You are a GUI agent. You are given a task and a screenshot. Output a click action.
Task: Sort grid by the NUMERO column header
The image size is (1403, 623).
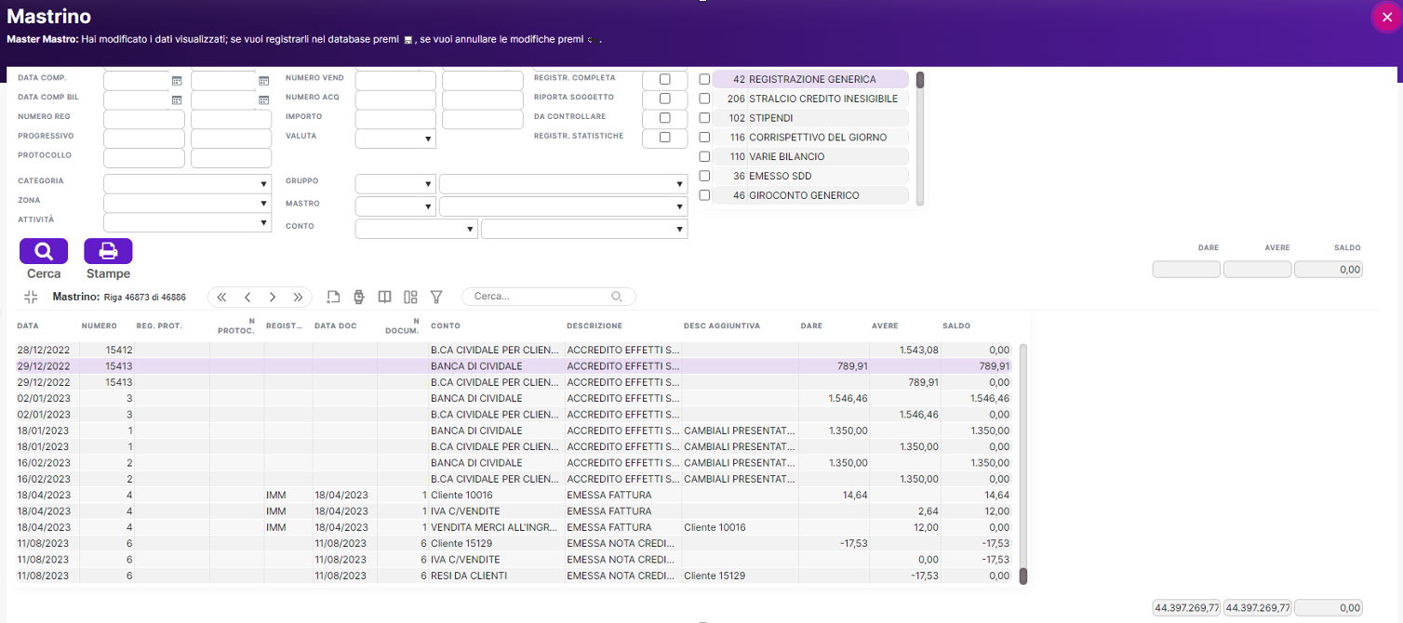click(99, 326)
